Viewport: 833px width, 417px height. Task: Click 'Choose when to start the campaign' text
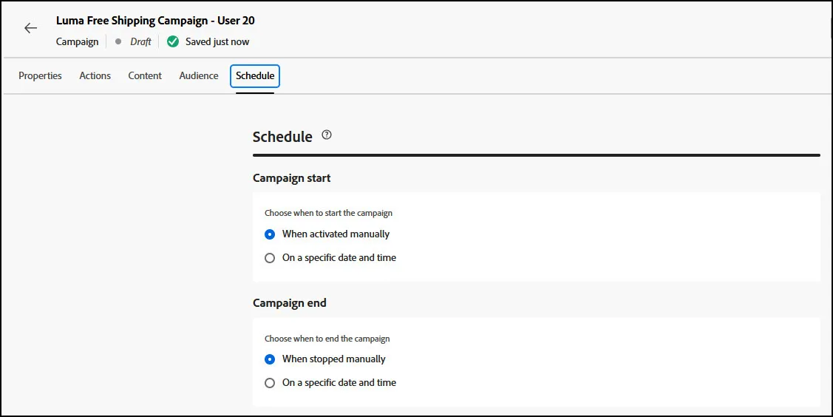pyautogui.click(x=329, y=213)
